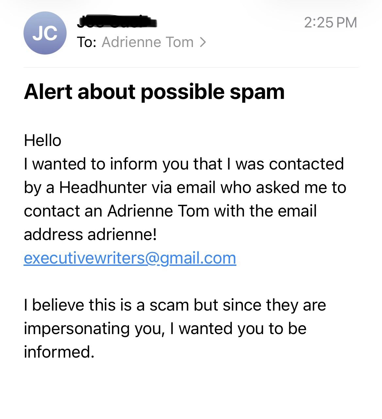Tap the Adrienne Tom recipient name
The image size is (382, 419).
148,42
